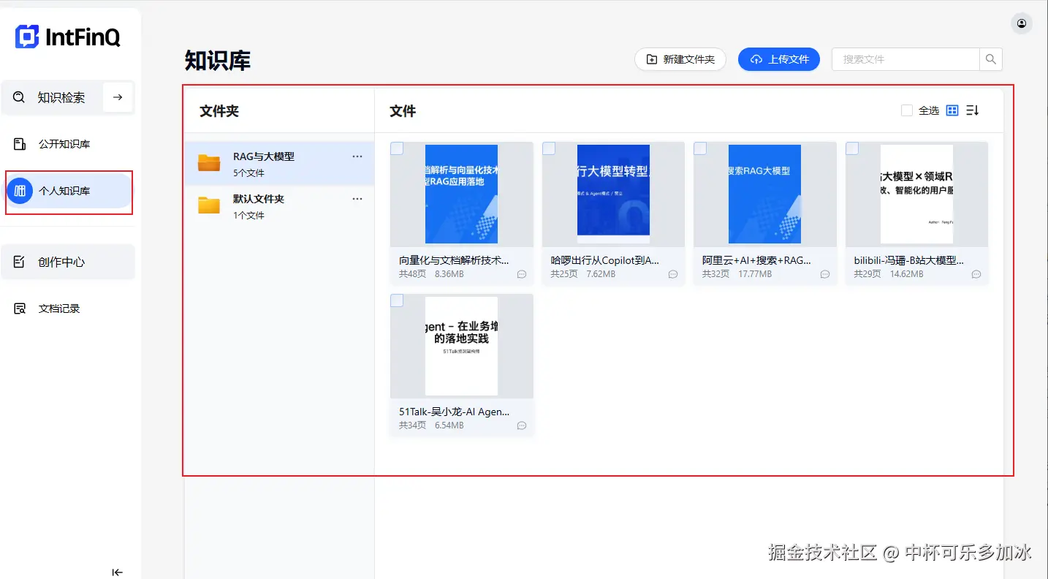Viewport: 1048px width, 579px height.
Task: Click chat icon on 51Talk-吴小龙 card
Action: coord(522,425)
